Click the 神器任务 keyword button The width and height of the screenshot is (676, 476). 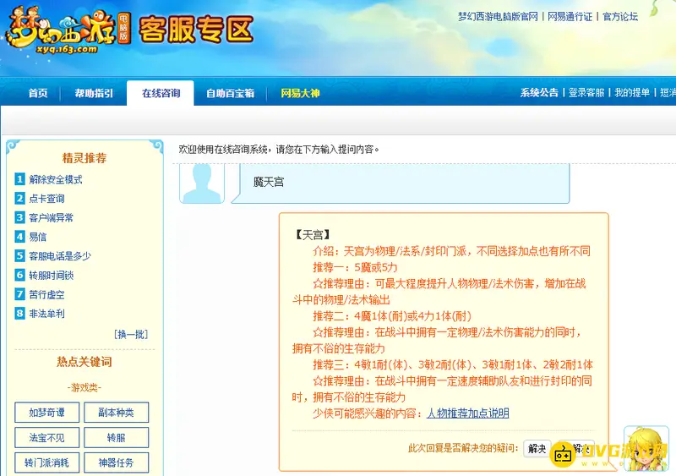pyautogui.click(x=116, y=462)
